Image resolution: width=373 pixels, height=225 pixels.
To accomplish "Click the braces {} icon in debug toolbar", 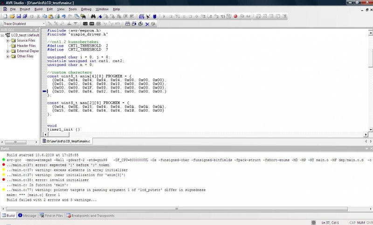I will (223, 16).
